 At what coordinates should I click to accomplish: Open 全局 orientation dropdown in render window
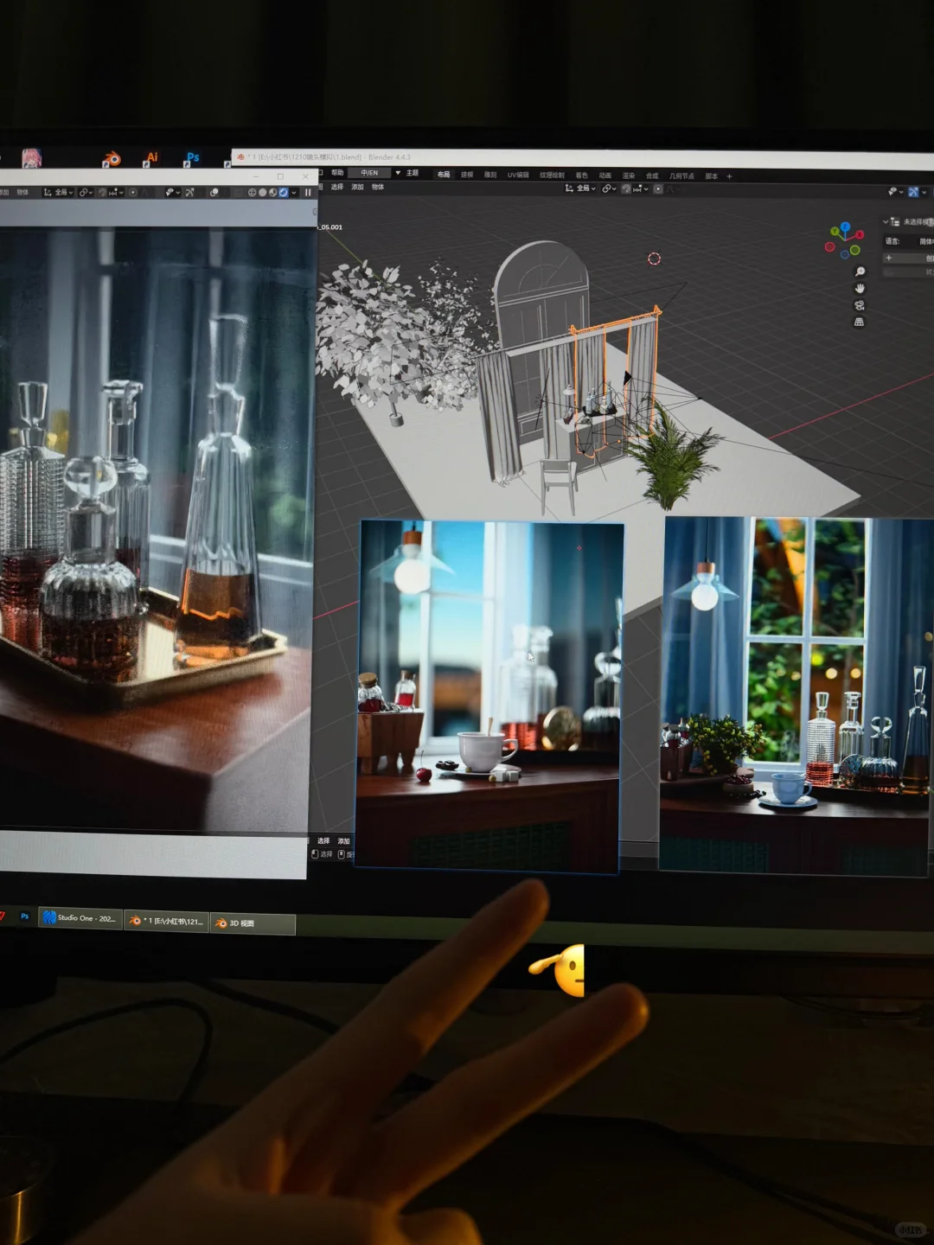click(59, 192)
